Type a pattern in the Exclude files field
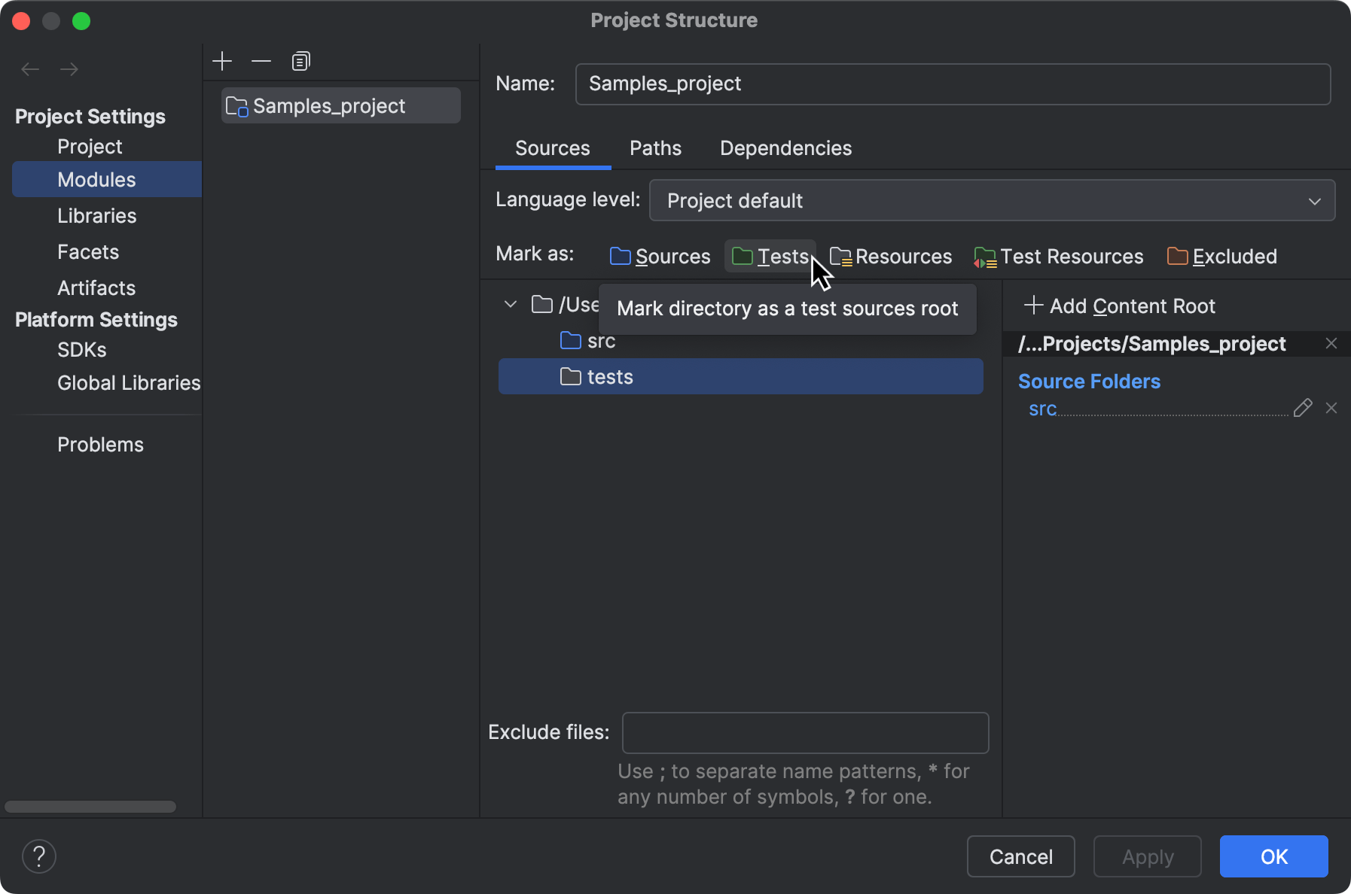The height and width of the screenshot is (894, 1351). (x=805, y=732)
